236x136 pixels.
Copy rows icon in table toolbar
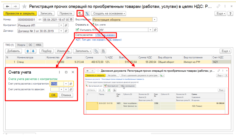click(96, 51)
